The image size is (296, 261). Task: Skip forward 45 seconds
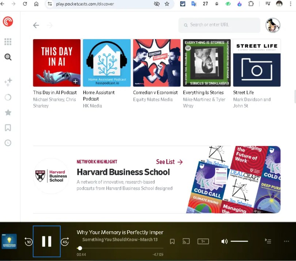pyautogui.click(x=65, y=242)
